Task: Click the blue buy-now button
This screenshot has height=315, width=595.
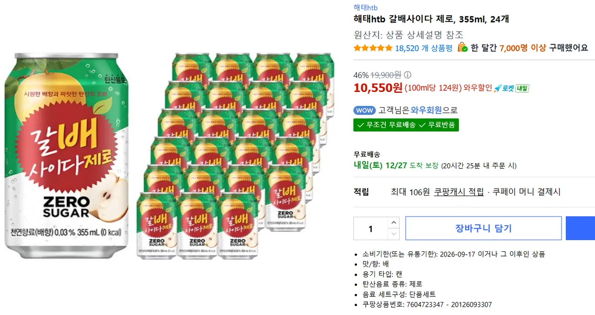Action: pyautogui.click(x=580, y=228)
